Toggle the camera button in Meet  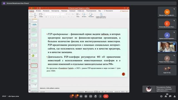[x=76, y=96]
